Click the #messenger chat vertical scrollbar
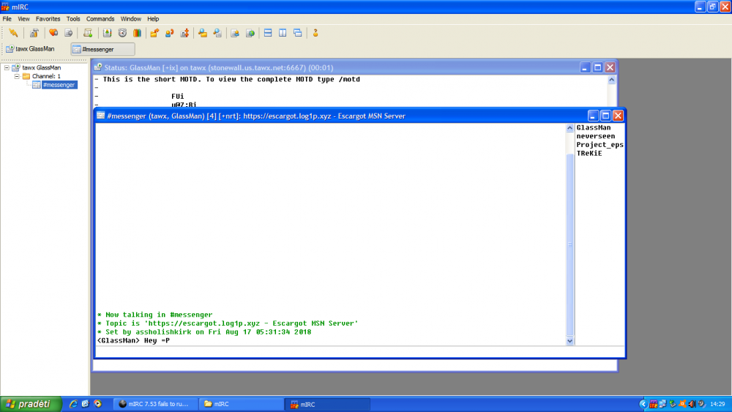 (x=570, y=234)
